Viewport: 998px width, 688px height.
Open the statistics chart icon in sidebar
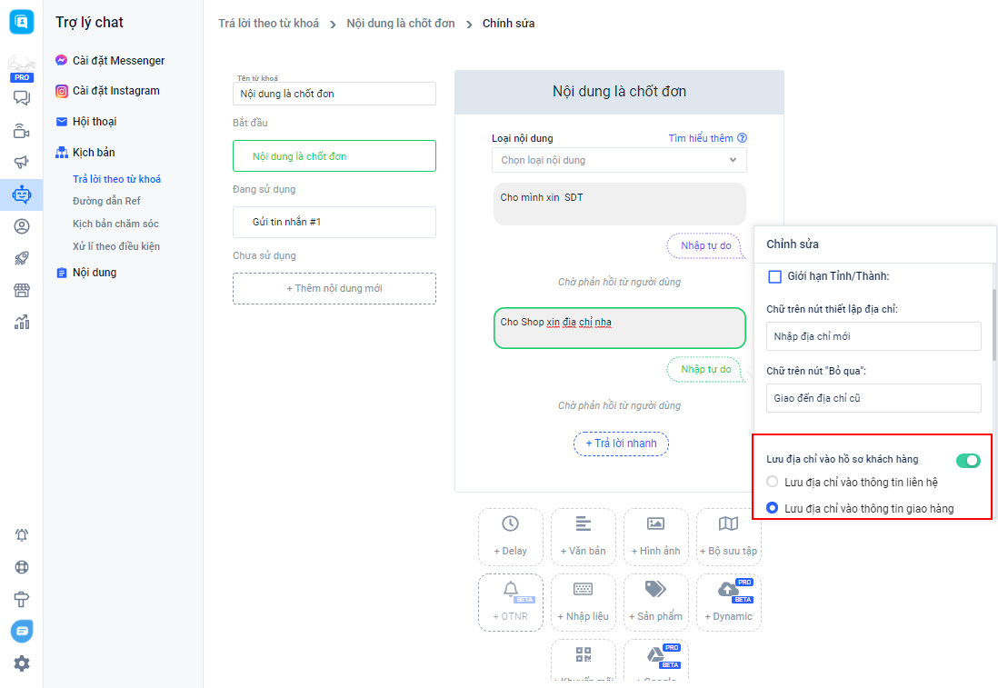(22, 322)
